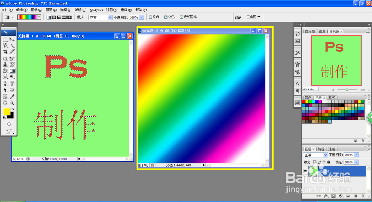The height and width of the screenshot is (202, 372).
Task: Open the layer opacity slider arrow
Action: (356, 155)
